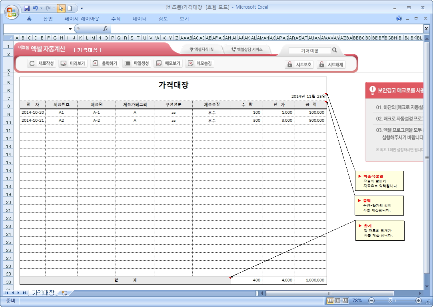The width and height of the screenshot is (433, 307).
Task: Open the 삽입 ribbon tab
Action: point(48,19)
